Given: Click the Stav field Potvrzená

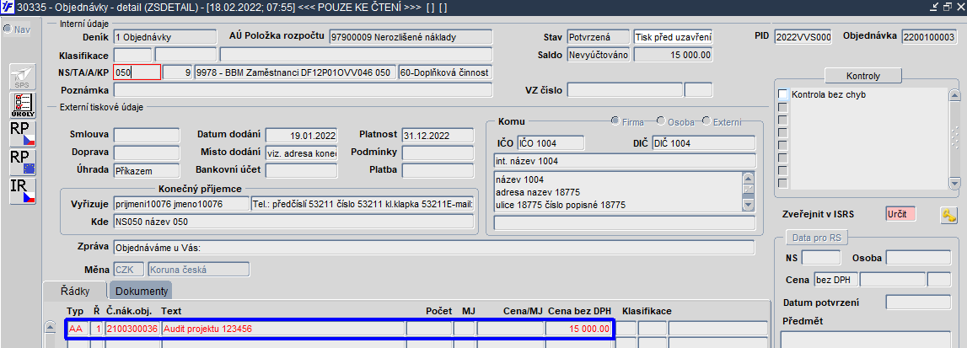Looking at the screenshot, I should (x=598, y=38).
